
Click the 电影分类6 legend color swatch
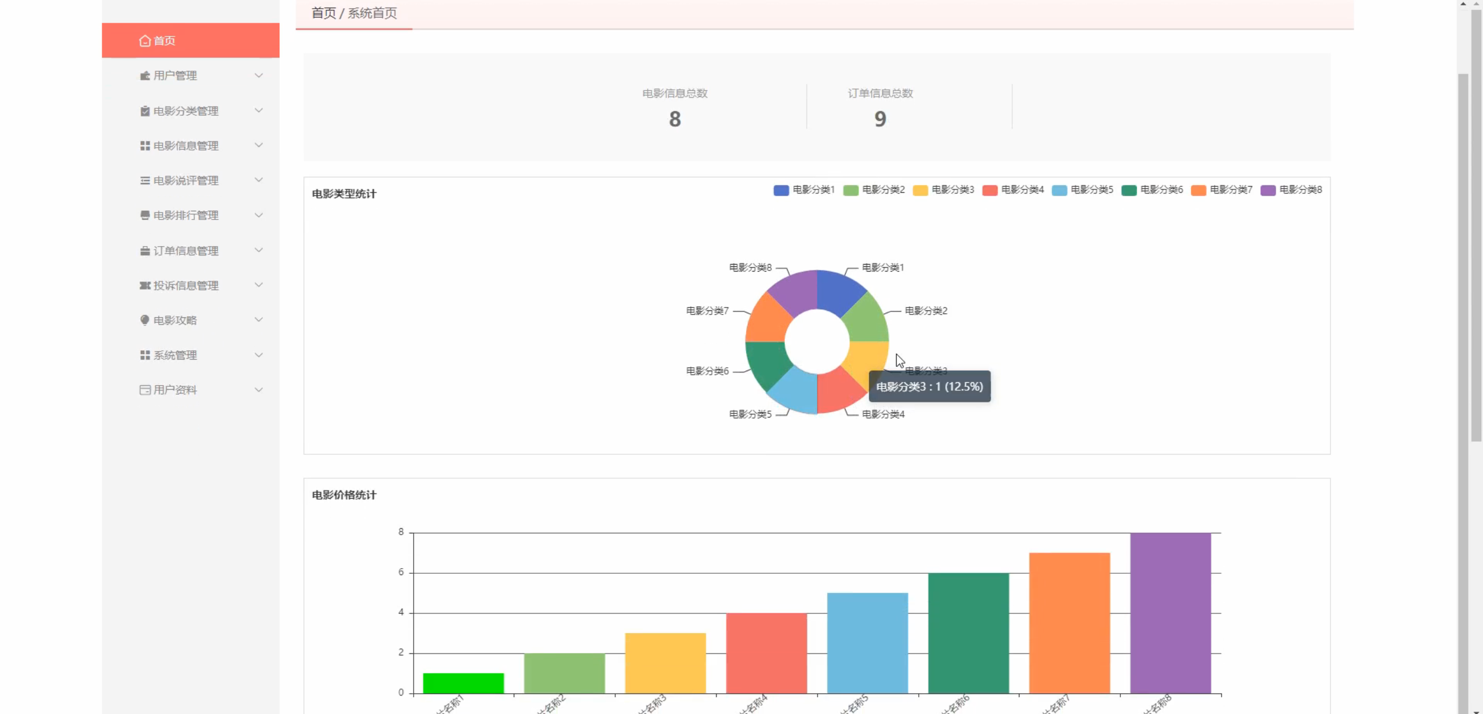tap(1128, 190)
